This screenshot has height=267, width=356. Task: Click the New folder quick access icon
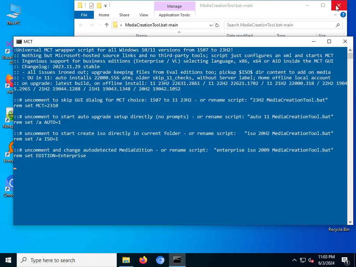pos(99,6)
